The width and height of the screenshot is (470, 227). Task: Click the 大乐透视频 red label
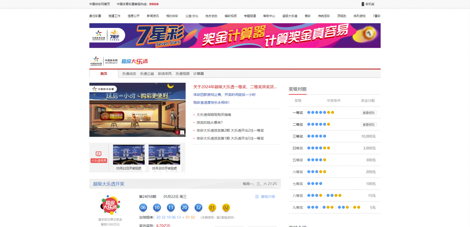point(99,161)
